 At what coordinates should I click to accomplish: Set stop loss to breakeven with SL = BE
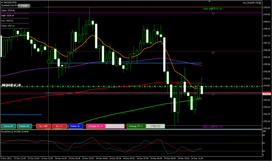pyautogui.click(x=44, y=126)
